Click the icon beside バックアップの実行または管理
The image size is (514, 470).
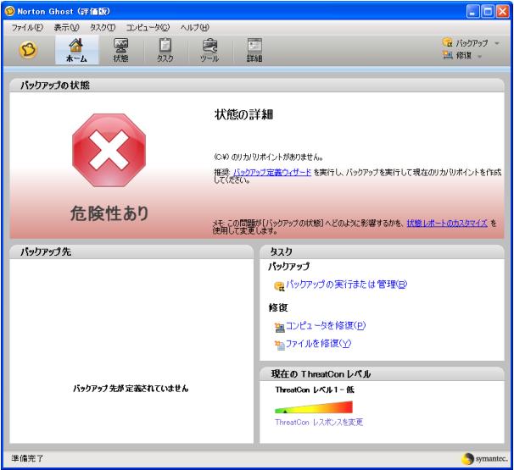tap(279, 286)
